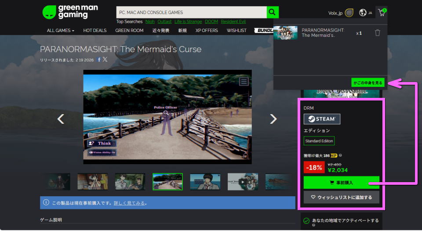This screenshot has width=422, height=237.
Task: Click ウィッシュリストに追加する button
Action: [341, 197]
